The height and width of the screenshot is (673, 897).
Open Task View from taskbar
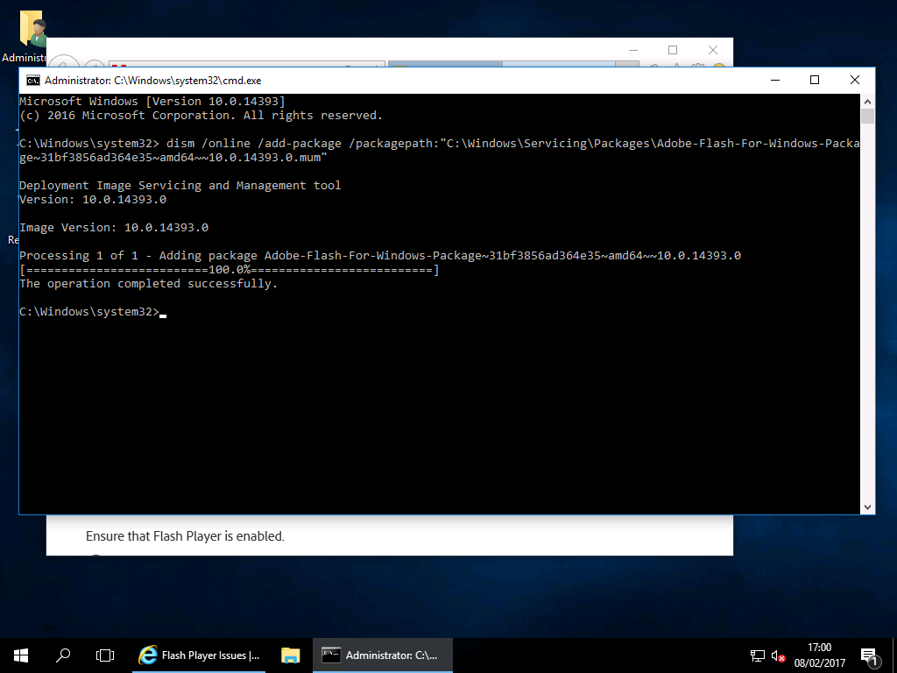[105, 655]
